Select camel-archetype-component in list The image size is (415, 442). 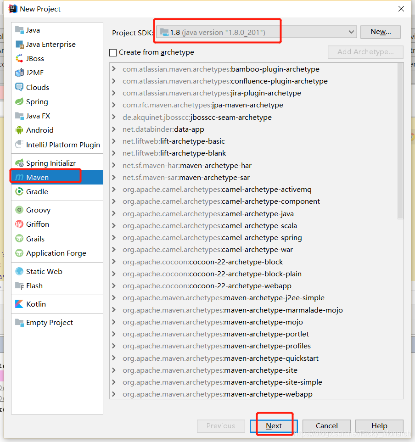coord(221,201)
